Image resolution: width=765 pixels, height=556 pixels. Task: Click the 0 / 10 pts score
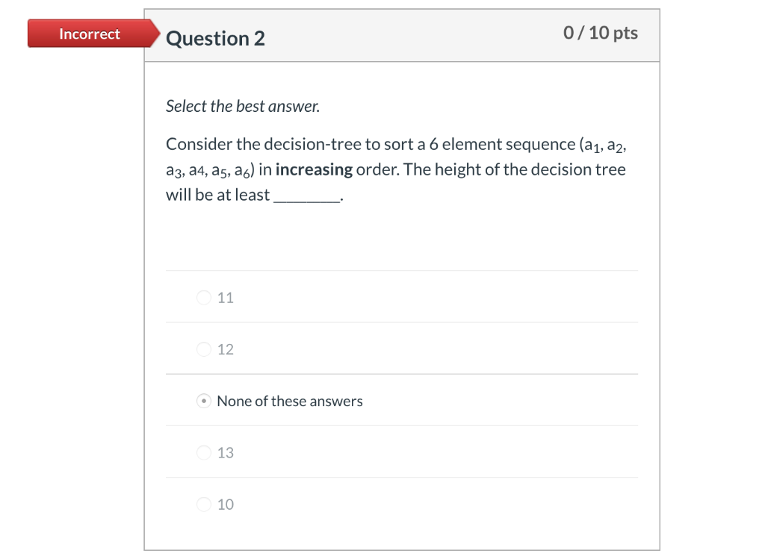coord(600,33)
